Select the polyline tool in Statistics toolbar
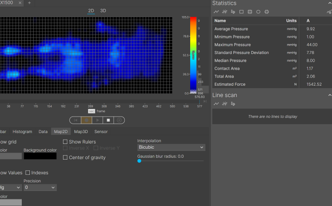Image resolution: width=332 pixels, height=206 pixels. coord(216,12)
